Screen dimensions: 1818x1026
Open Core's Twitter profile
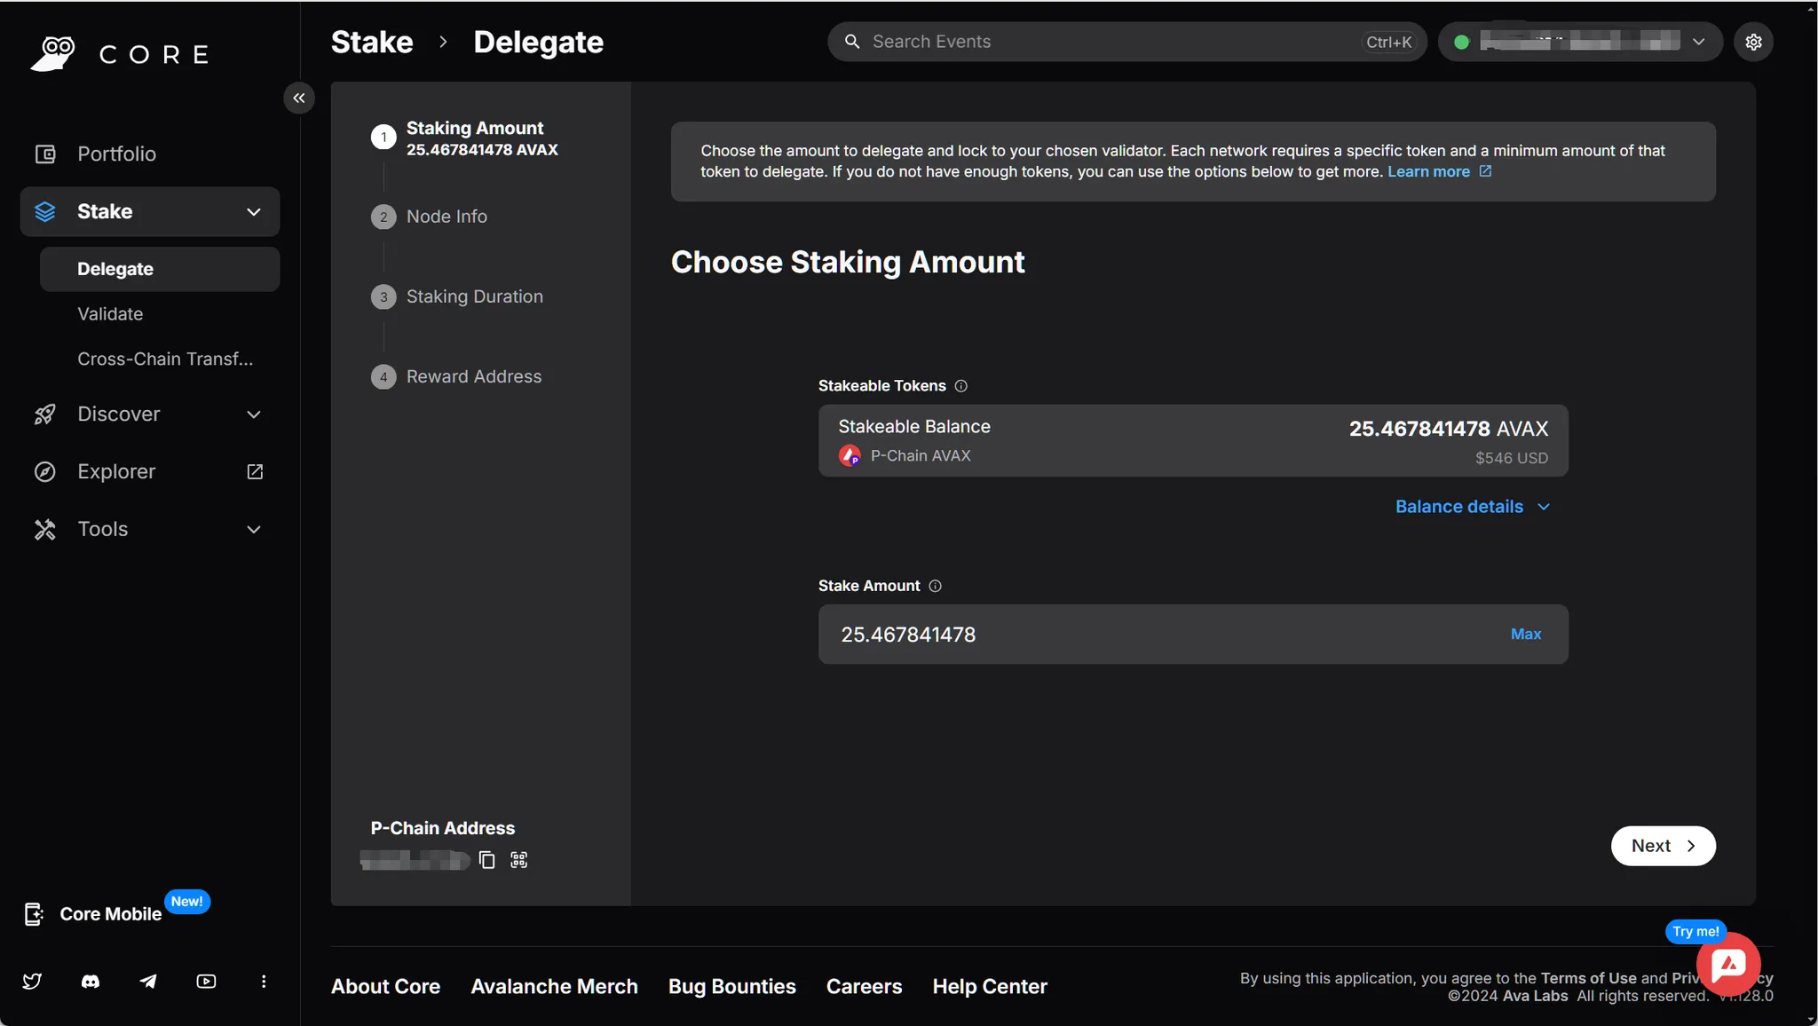(x=33, y=982)
